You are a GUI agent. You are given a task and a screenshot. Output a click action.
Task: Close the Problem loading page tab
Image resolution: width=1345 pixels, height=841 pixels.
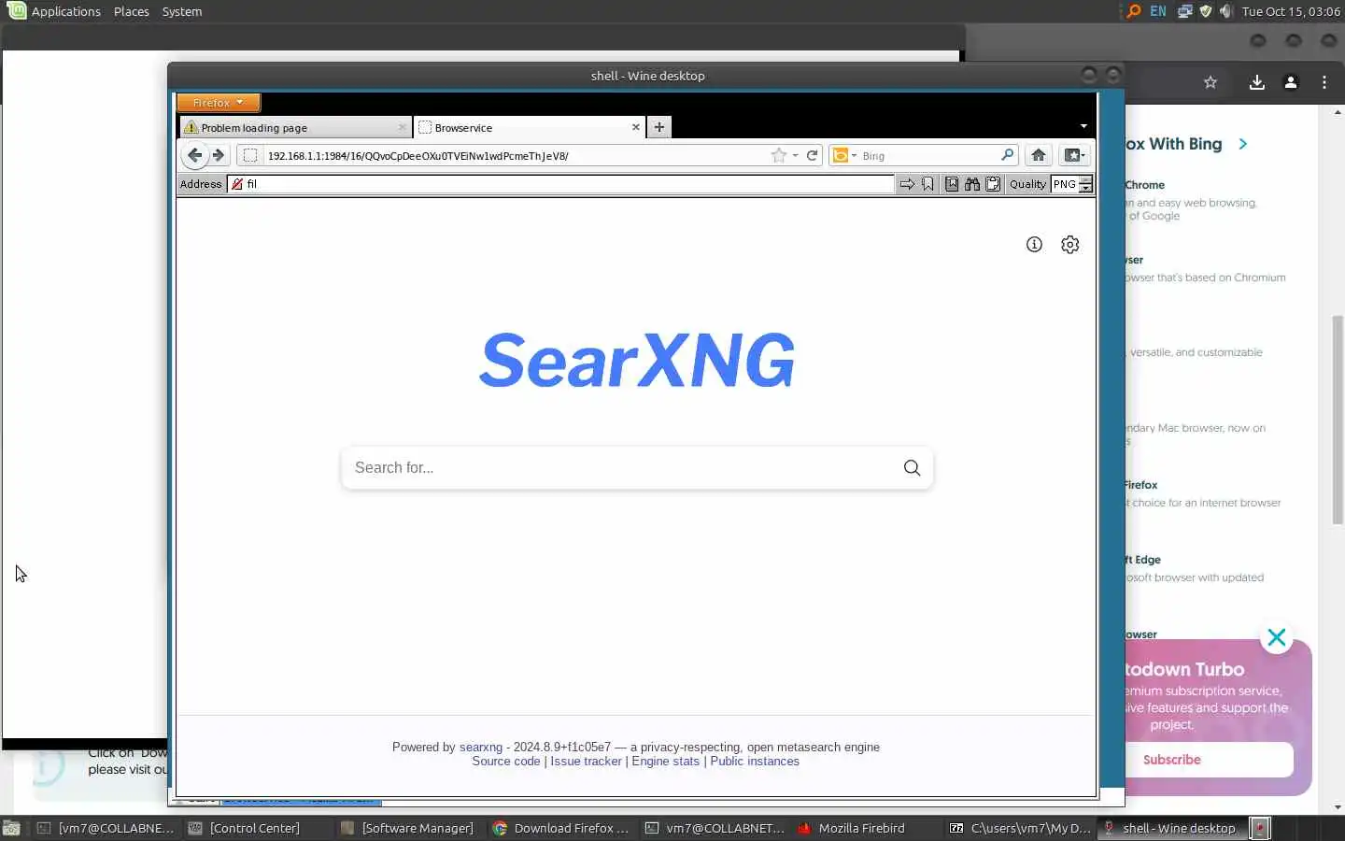[403, 127]
